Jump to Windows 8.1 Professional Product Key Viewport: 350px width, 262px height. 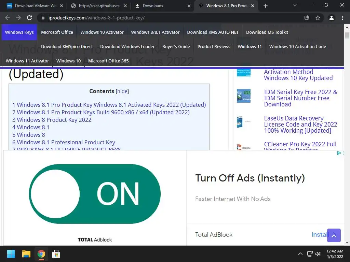(64, 142)
